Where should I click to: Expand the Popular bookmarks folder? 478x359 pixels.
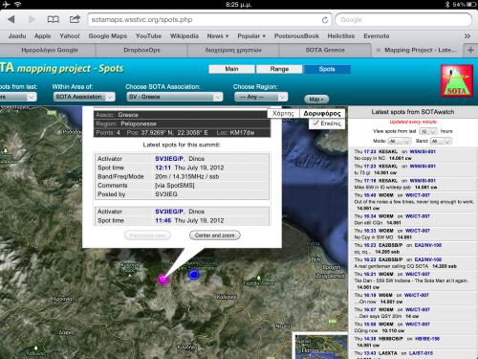tap(251, 36)
